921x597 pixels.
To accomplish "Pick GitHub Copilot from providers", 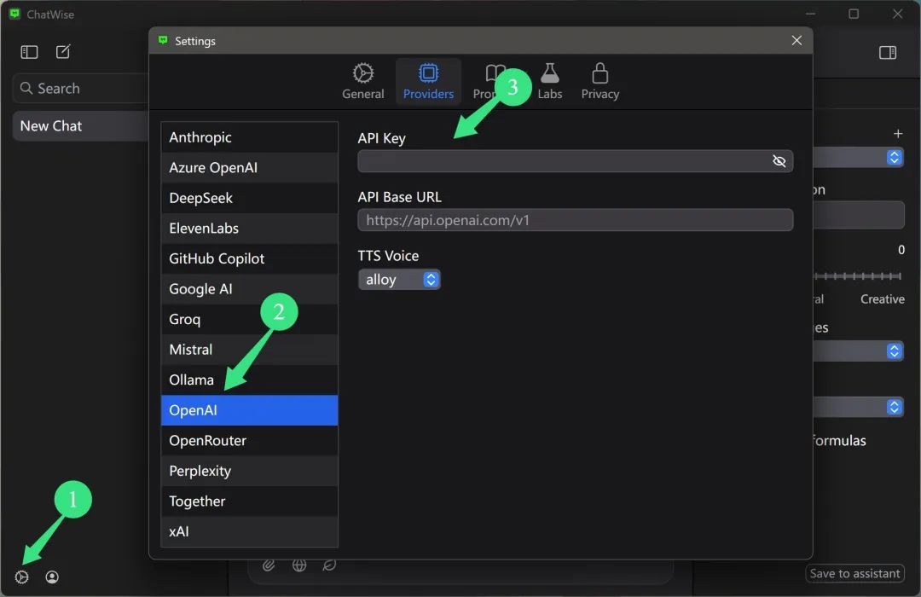I will [250, 258].
